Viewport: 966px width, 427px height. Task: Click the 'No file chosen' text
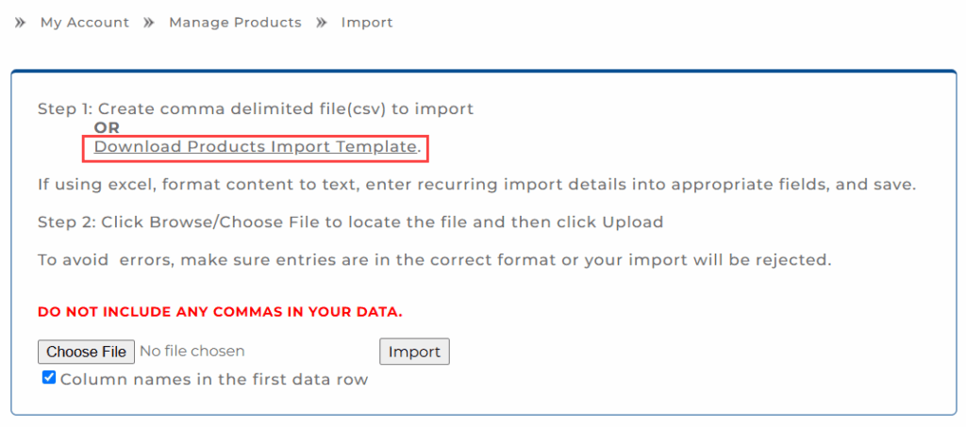tap(192, 352)
